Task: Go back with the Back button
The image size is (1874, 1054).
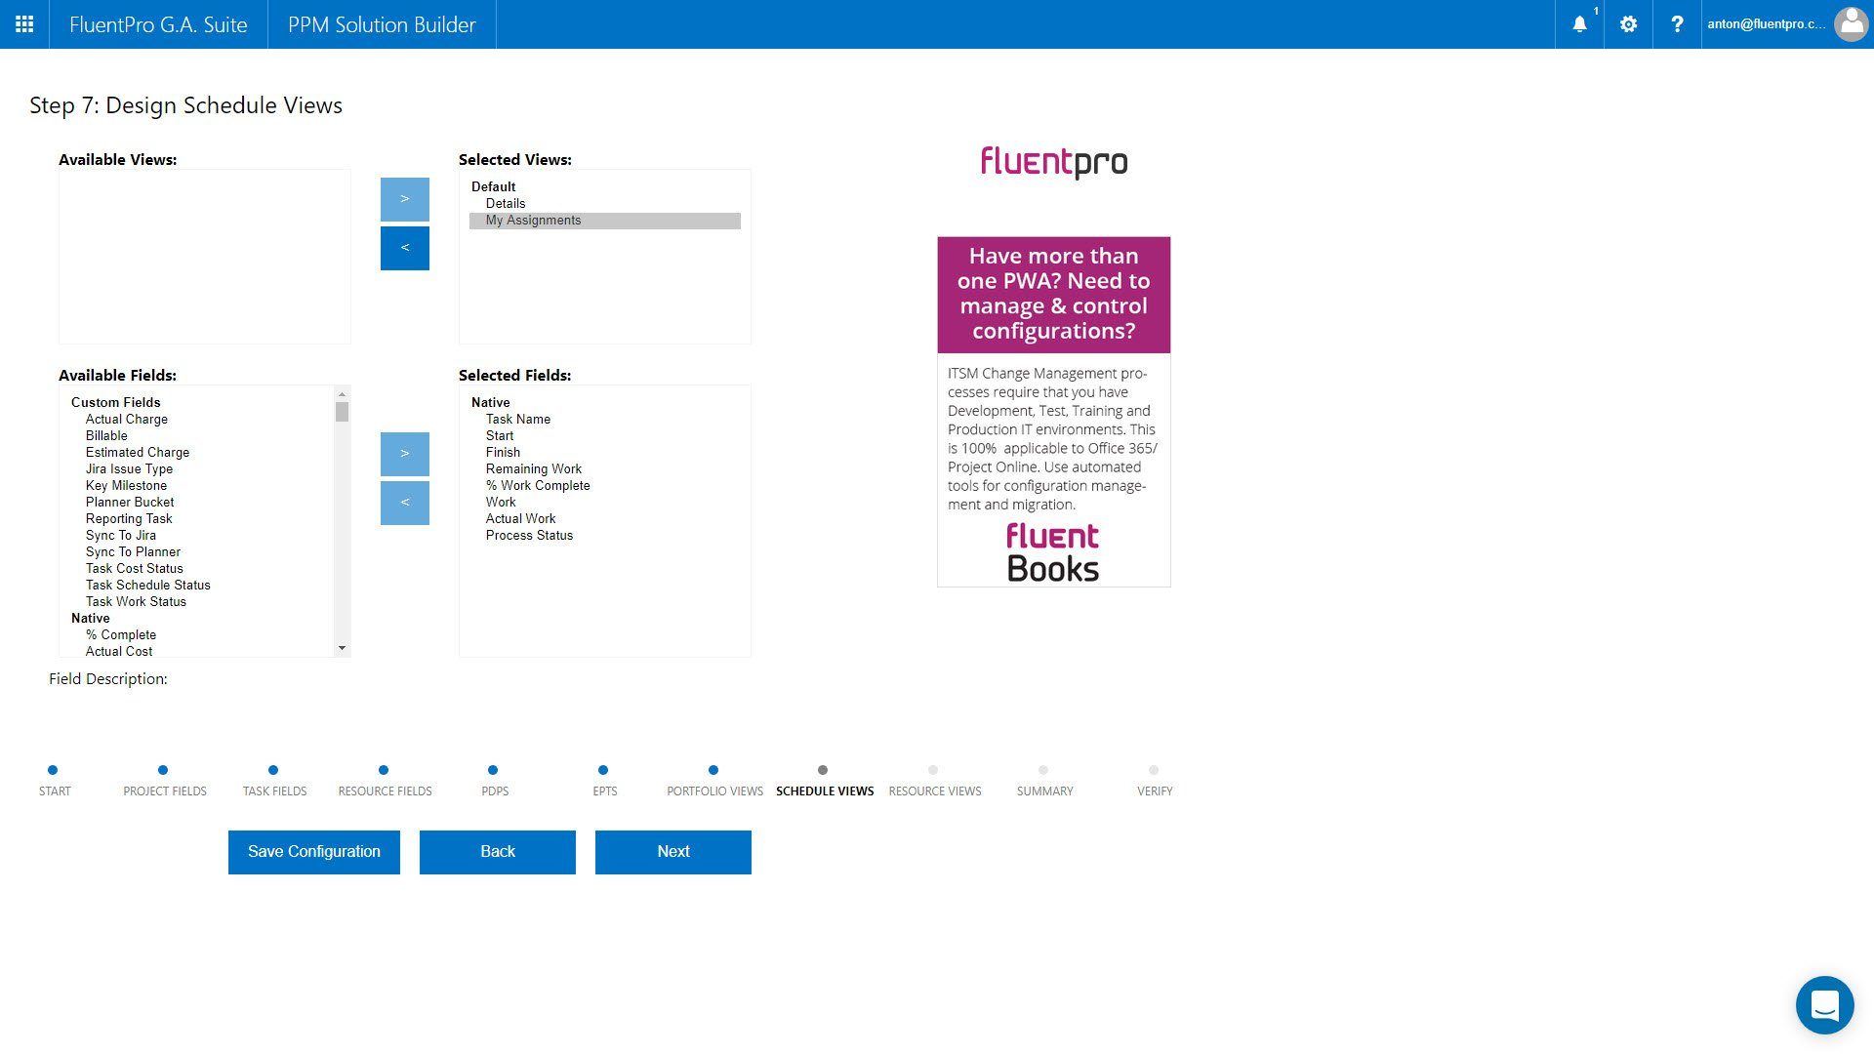Action: tap(497, 851)
